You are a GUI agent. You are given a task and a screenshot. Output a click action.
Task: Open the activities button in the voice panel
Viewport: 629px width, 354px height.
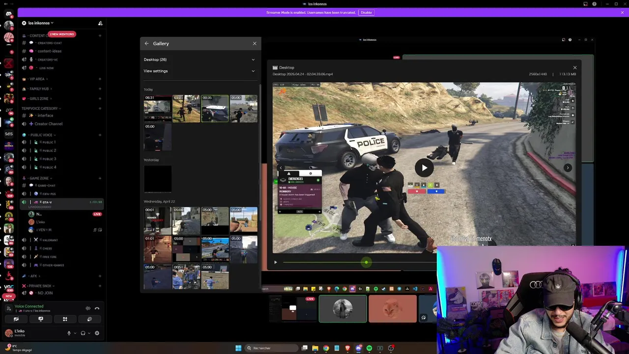tap(65, 319)
